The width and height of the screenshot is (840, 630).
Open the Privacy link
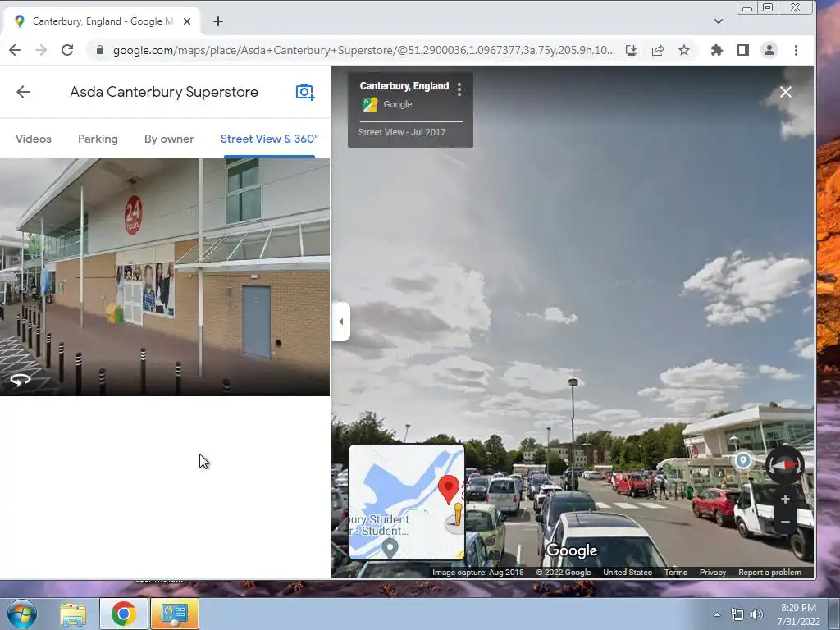(x=713, y=572)
